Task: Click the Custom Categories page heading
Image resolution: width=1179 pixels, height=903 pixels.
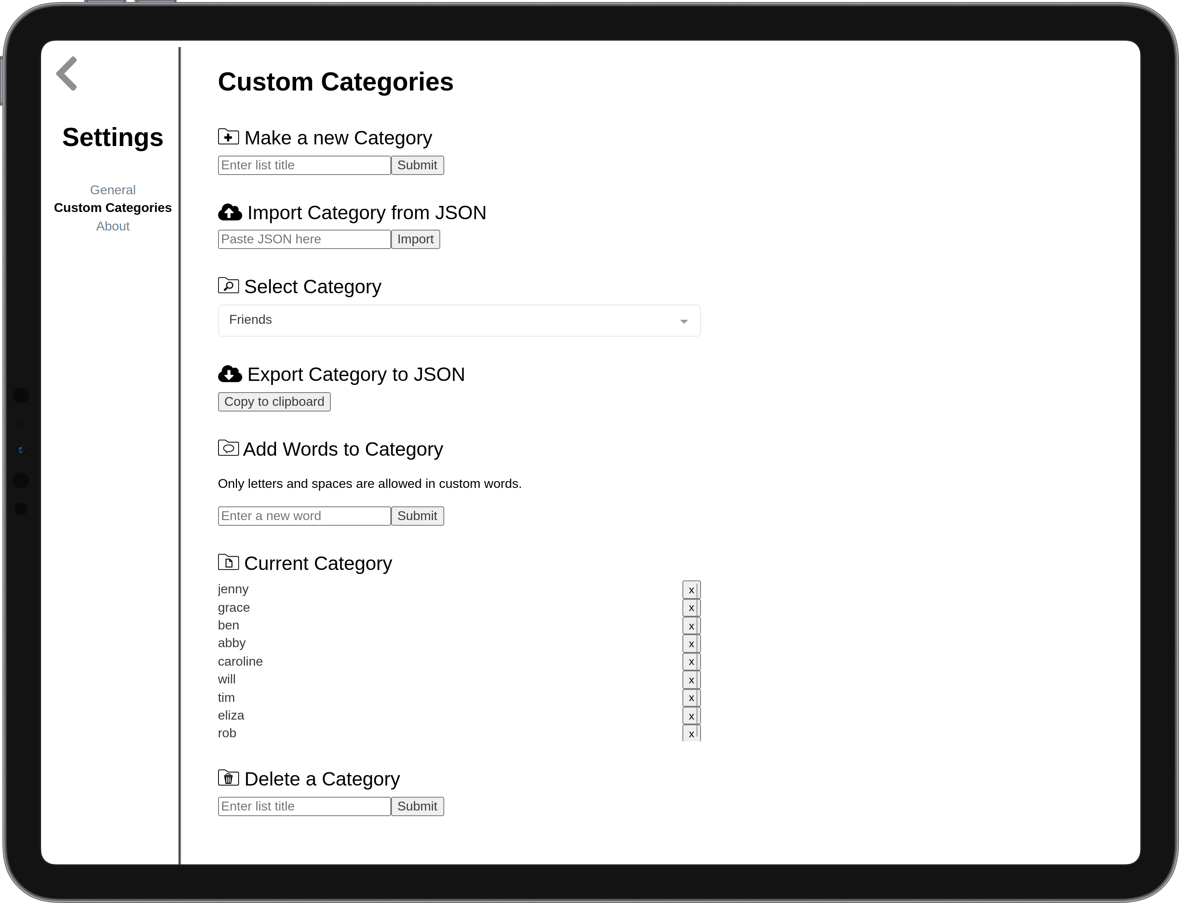Action: 336,82
